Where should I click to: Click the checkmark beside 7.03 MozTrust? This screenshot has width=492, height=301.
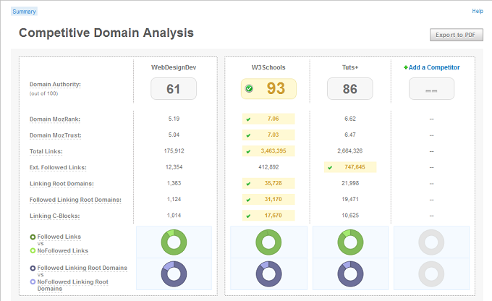pos(248,135)
